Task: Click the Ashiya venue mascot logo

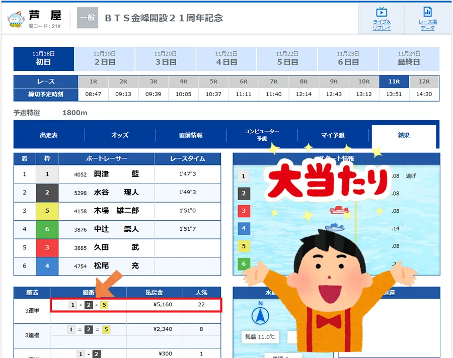Action: click(16, 19)
